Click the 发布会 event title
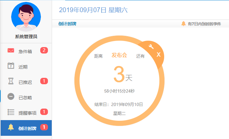 tap(119, 55)
